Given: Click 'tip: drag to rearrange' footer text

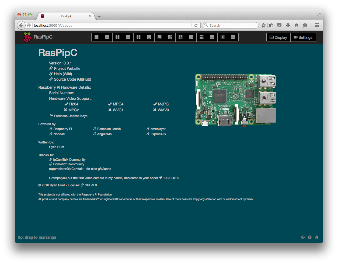Looking at the screenshot, I should click(37, 237).
